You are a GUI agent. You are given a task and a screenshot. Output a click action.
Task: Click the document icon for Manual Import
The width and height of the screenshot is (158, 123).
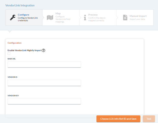click(125, 17)
